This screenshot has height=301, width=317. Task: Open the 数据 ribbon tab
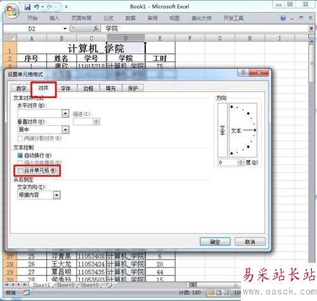tap(131, 18)
